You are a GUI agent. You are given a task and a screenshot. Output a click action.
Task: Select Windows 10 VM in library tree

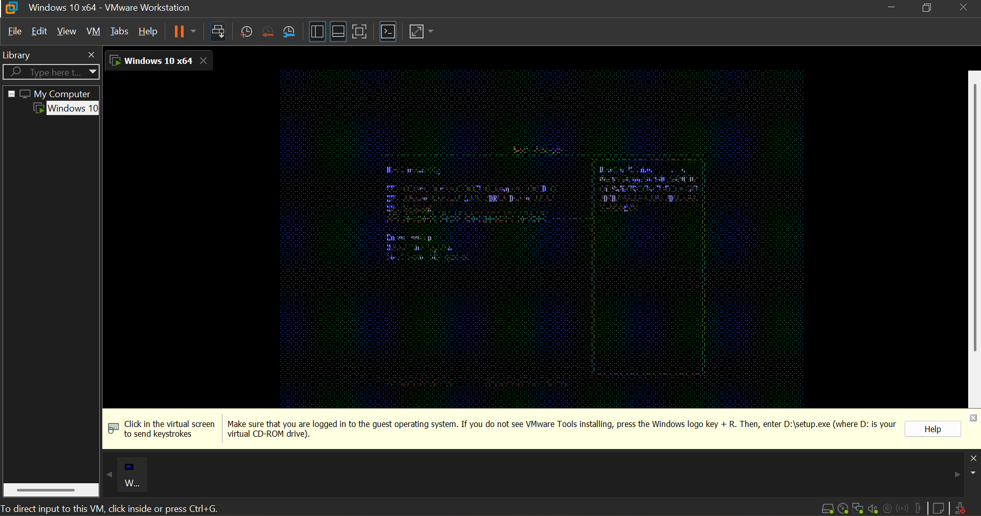(73, 108)
